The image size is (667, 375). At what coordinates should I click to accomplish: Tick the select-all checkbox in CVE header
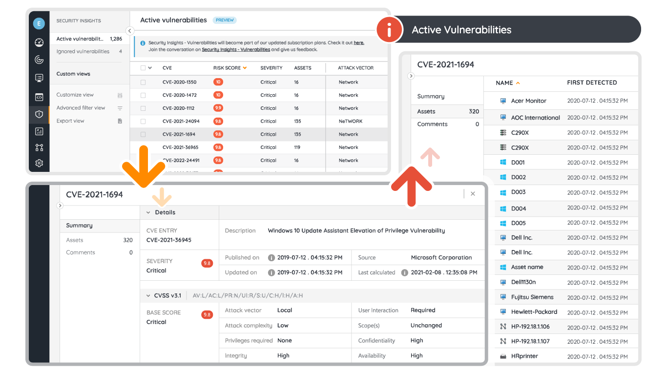(x=143, y=68)
